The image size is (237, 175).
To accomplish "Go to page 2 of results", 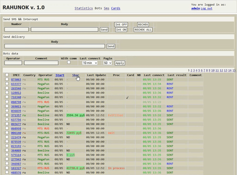I will pyautogui.click(x=191, y=70).
